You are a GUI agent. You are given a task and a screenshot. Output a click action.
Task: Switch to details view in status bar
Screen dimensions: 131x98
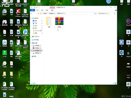(x=113, y=83)
